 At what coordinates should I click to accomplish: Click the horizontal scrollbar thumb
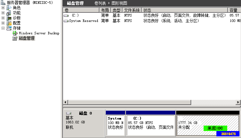click(x=129, y=102)
